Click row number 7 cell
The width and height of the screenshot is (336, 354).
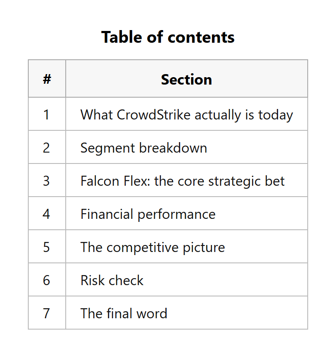point(47,313)
